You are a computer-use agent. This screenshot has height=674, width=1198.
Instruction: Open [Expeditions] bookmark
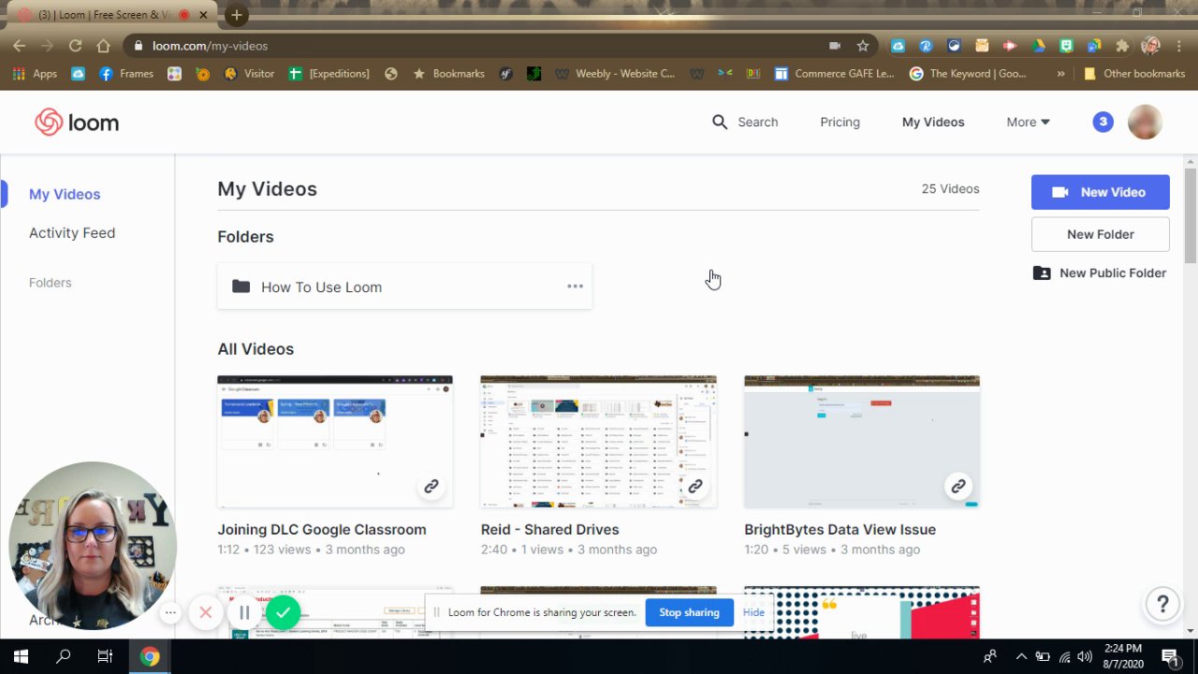tap(329, 73)
